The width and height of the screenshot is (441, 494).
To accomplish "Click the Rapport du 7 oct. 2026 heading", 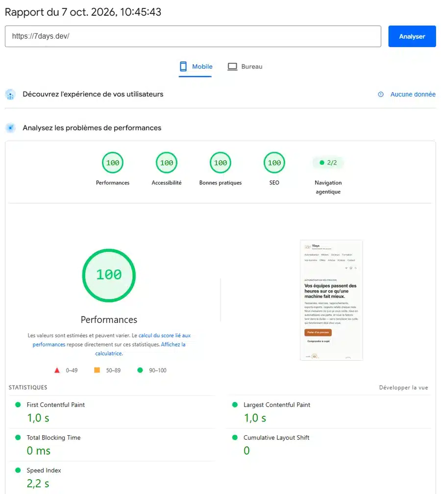I will coord(83,12).
